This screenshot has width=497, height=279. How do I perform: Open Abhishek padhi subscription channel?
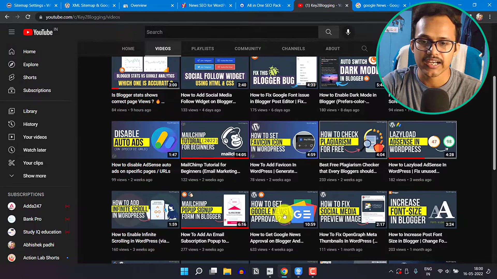(39, 245)
